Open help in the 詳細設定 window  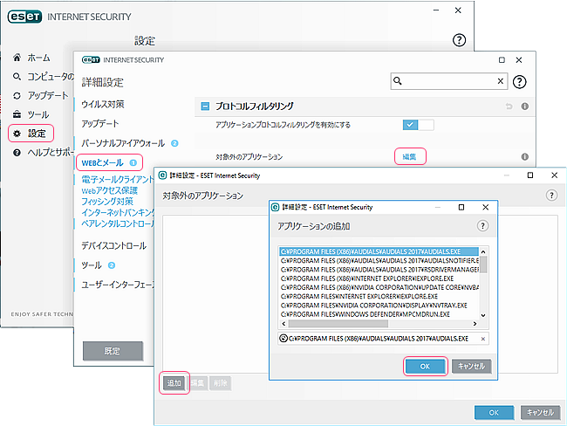point(520,82)
